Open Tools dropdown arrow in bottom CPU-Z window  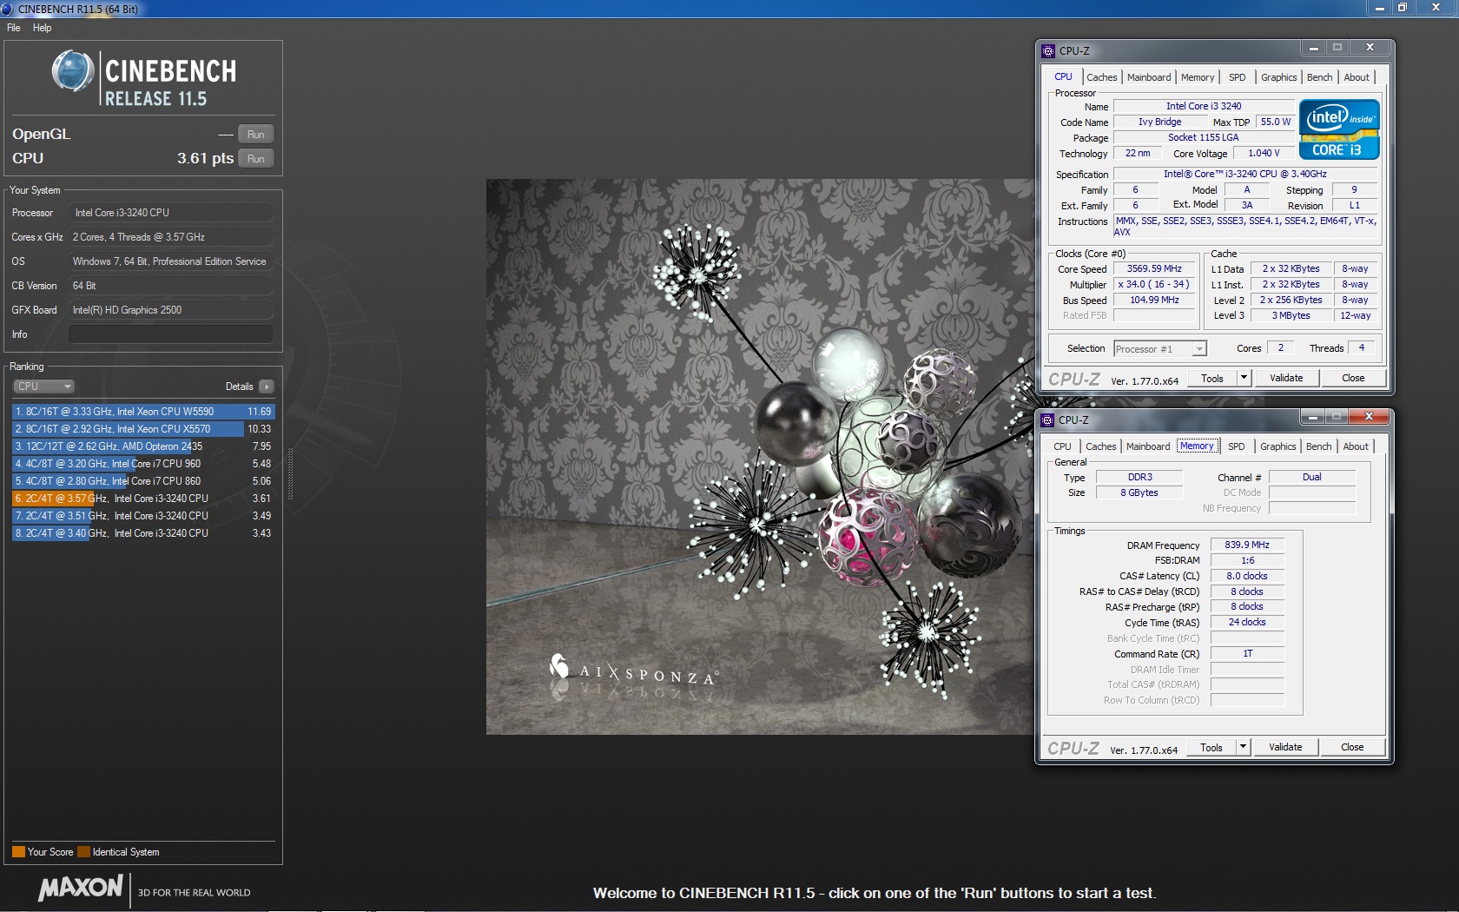coord(1243,748)
